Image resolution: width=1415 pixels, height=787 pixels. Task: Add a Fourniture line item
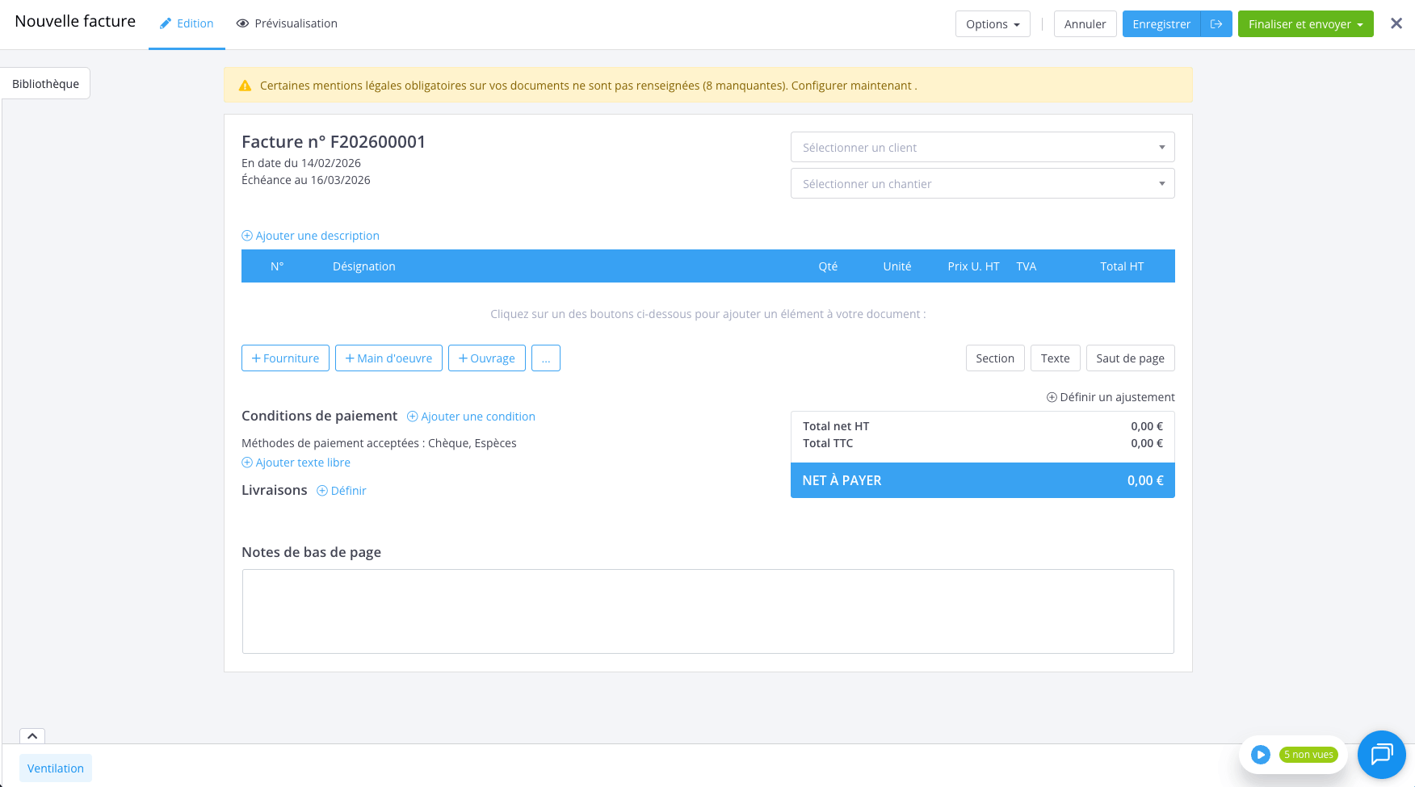(285, 358)
